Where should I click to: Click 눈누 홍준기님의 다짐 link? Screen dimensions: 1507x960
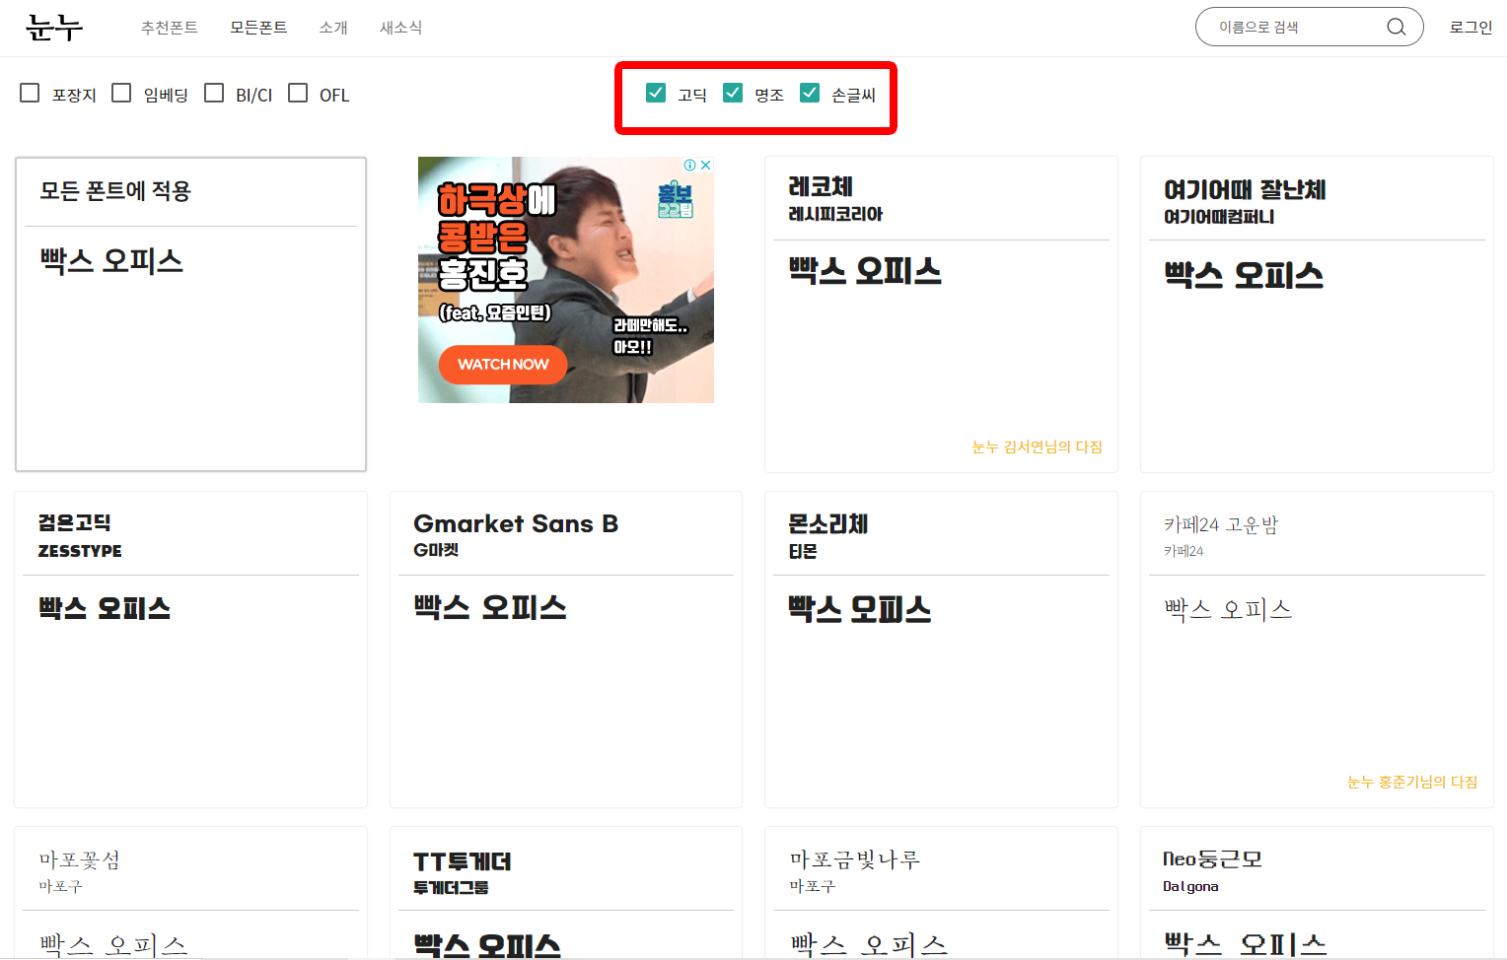tap(1412, 782)
